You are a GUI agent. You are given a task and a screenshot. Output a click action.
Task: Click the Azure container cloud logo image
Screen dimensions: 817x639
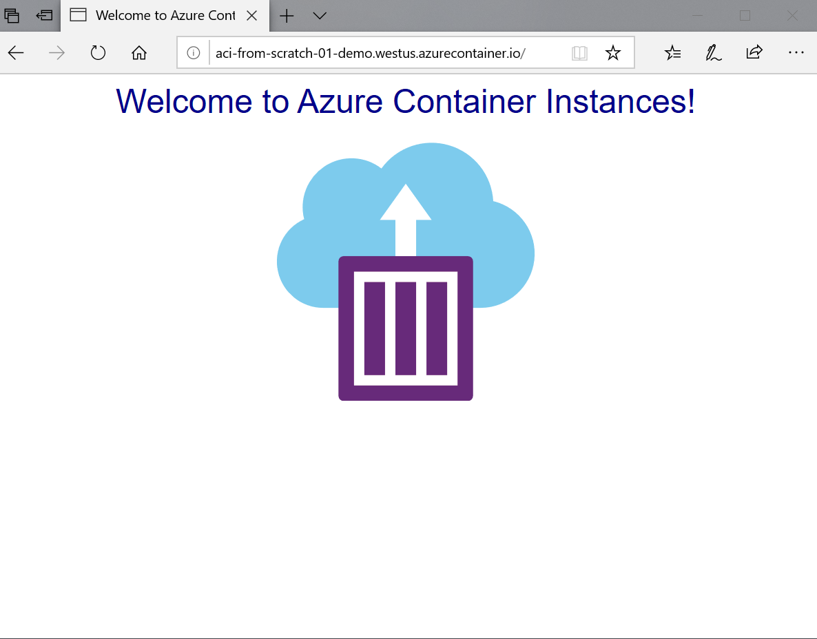pos(405,271)
